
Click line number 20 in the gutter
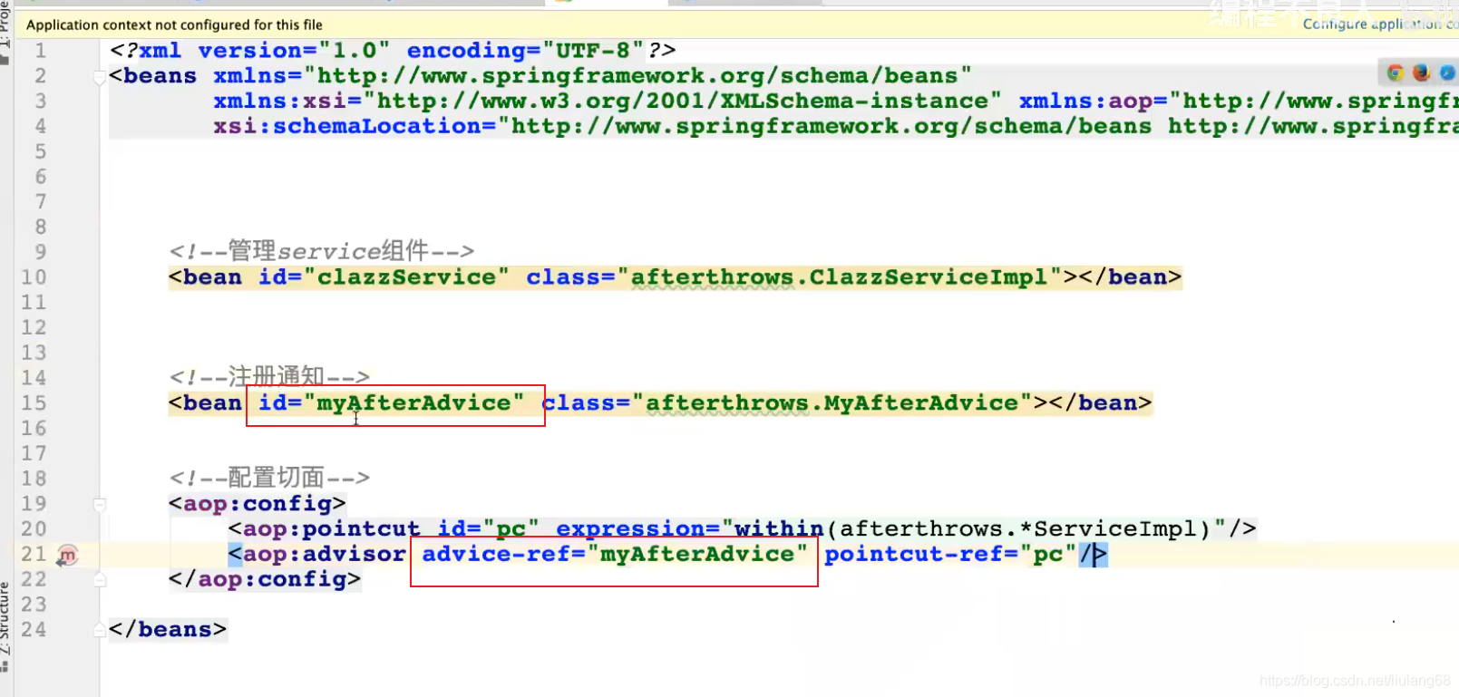pos(34,528)
